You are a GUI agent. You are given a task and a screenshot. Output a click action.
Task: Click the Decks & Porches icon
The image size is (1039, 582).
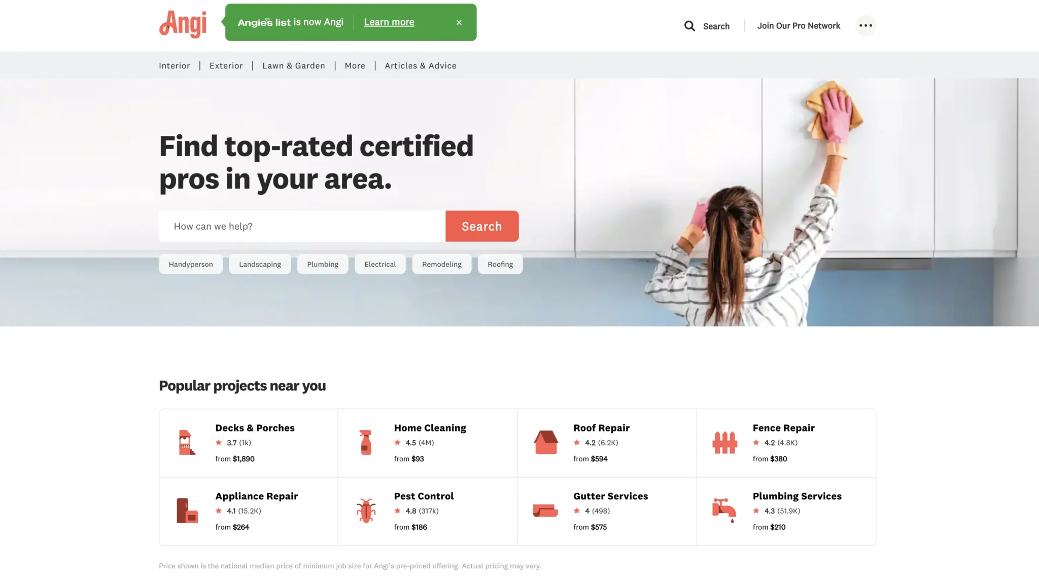click(x=187, y=442)
